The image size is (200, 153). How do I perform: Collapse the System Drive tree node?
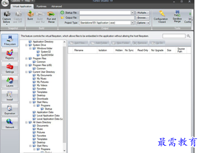coord(26,45)
